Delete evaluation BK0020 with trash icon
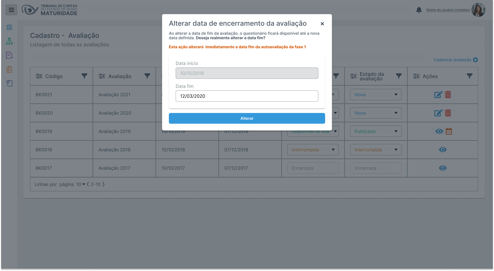Viewport: 494px width, 271px height. 448,113
